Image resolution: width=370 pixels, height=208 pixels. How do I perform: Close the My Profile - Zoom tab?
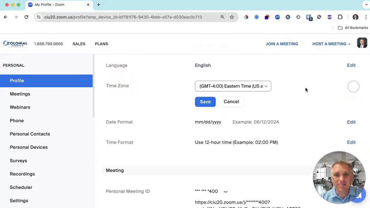(88, 5)
